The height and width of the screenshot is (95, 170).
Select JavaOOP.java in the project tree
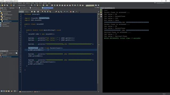[x=7, y=18]
